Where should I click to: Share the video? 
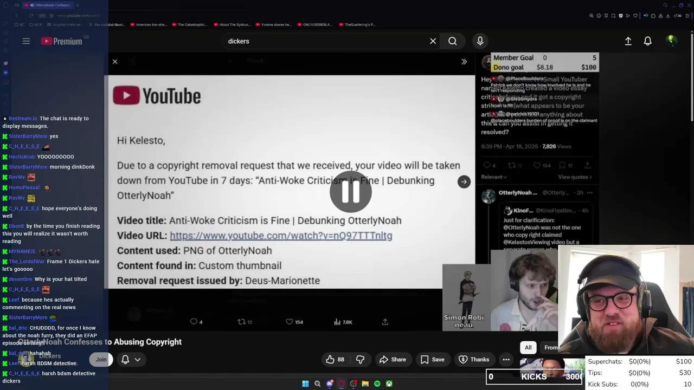pyautogui.click(x=393, y=359)
